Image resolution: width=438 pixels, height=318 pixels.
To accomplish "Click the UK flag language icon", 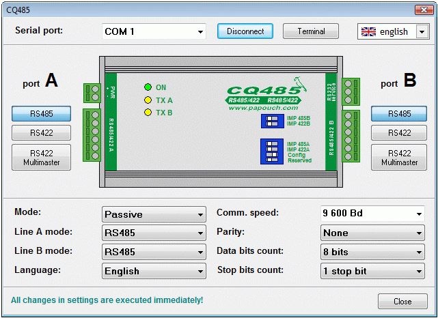I will [x=368, y=31].
